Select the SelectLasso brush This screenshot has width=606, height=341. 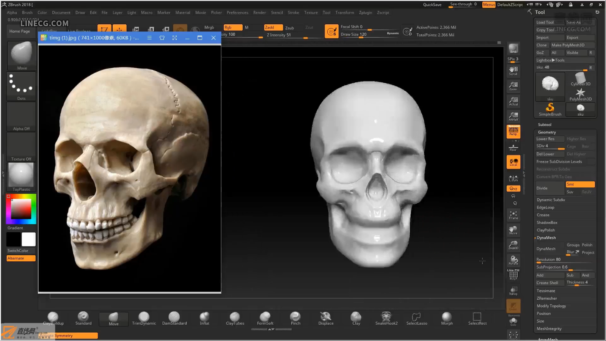(x=417, y=319)
